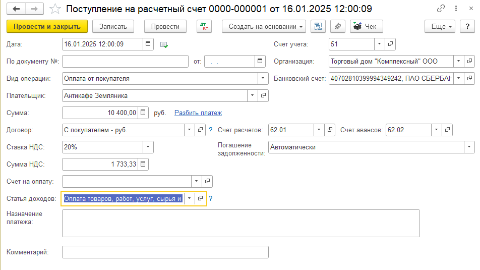Expand the Счет авансов dropdown

[436, 130]
